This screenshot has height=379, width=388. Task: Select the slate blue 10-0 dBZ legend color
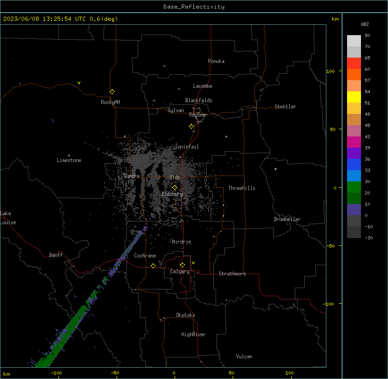pos(354,210)
